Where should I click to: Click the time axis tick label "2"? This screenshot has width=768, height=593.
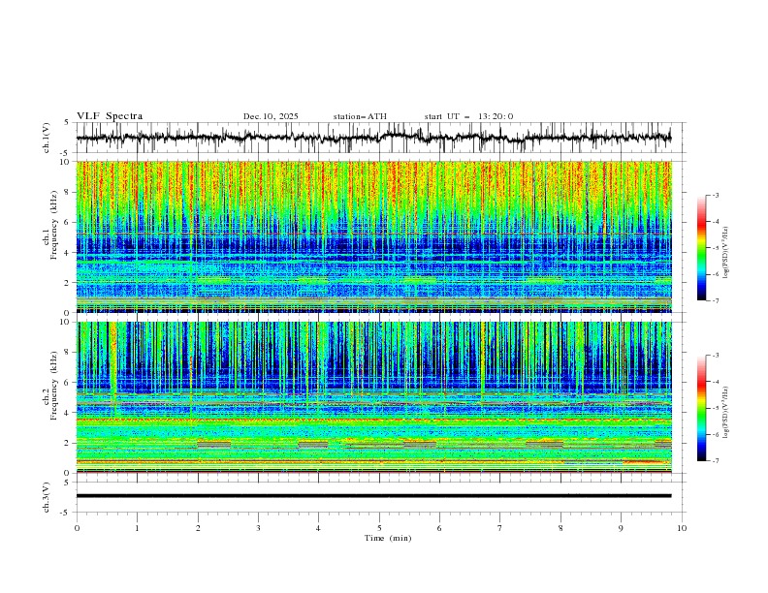click(198, 528)
